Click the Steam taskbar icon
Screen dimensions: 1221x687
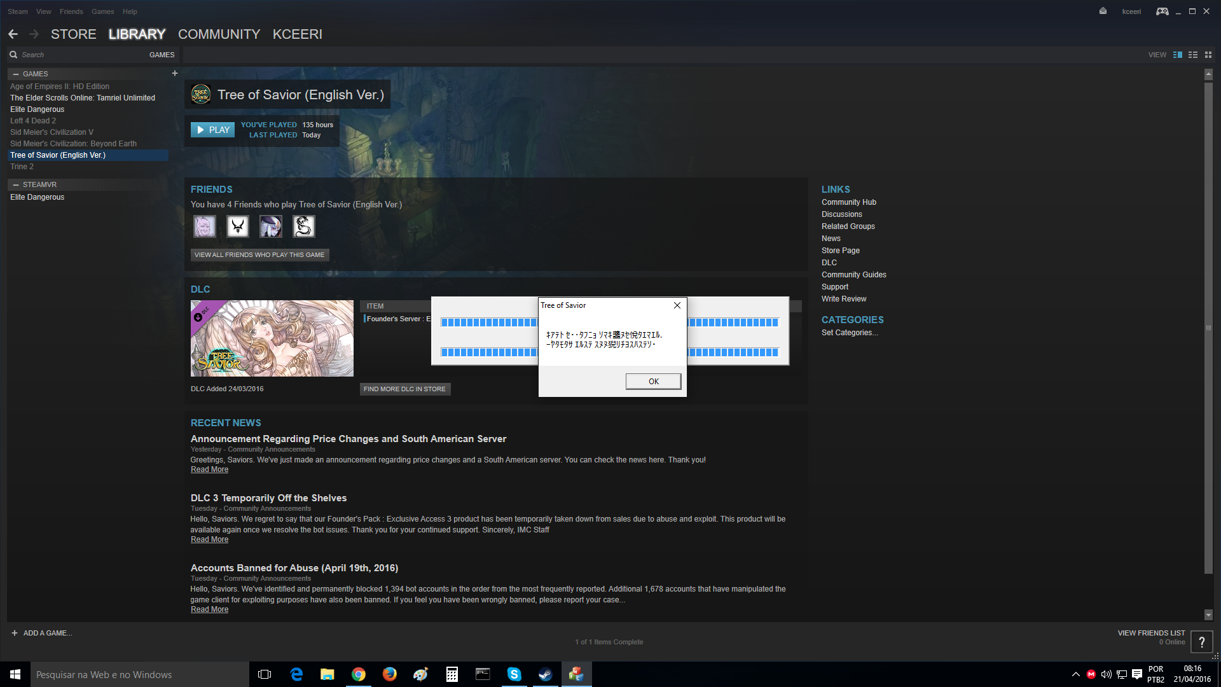pyautogui.click(x=545, y=674)
